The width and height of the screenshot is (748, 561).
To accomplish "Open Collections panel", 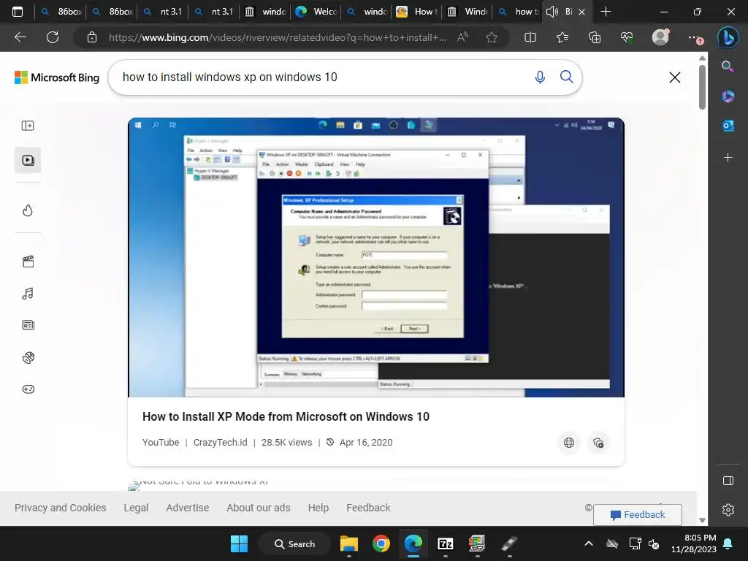I will coord(595,37).
